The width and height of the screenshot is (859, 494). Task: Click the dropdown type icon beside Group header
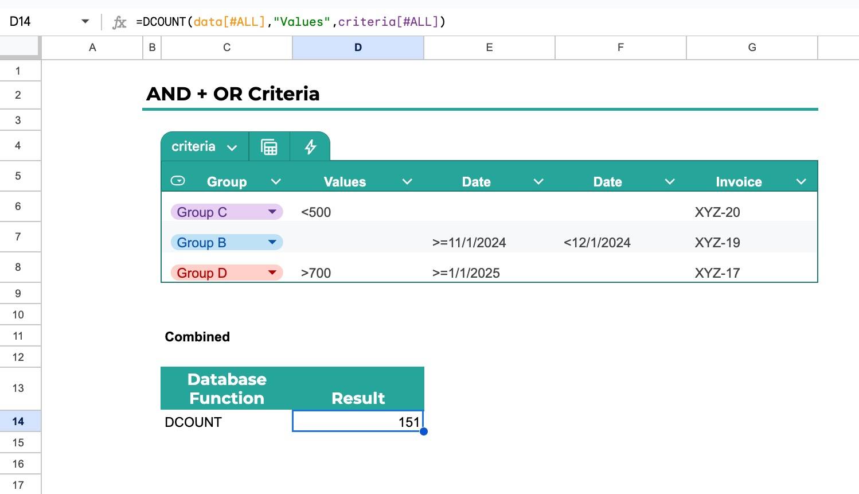(178, 181)
